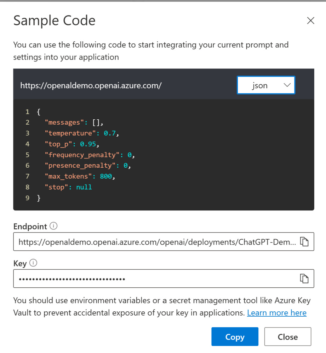Click the info icon beside the Key label
Image resolution: width=326 pixels, height=353 pixels.
pos(34,263)
